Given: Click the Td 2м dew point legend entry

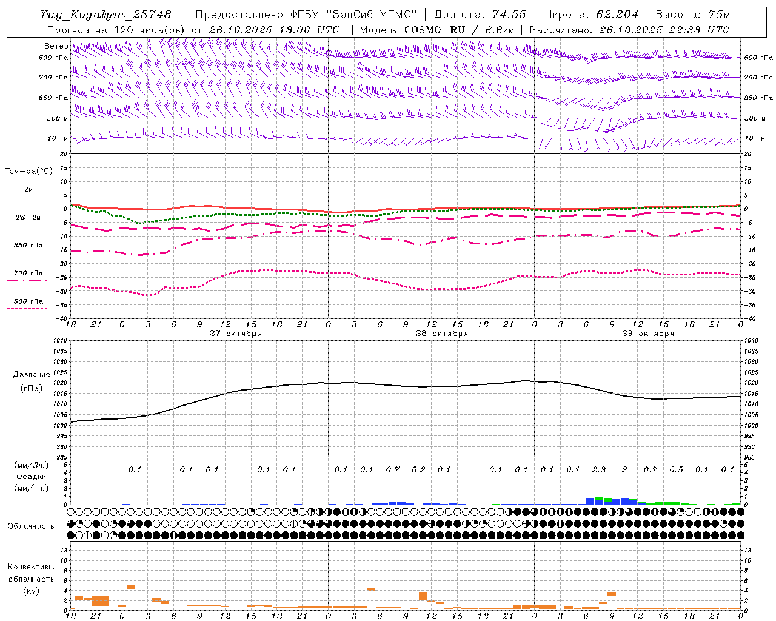Looking at the screenshot, I should 28,217.
